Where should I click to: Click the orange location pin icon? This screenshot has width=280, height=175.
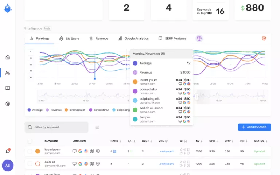[x=264, y=38]
